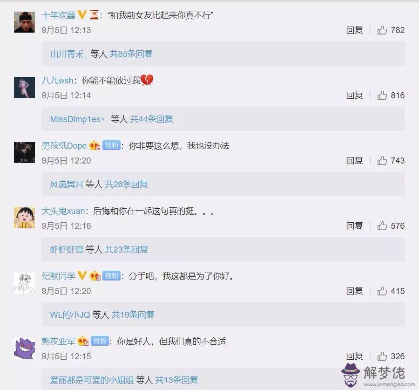Open the 共23条回复 reply list
Viewport: 419px width, 390px height.
[x=126, y=250]
